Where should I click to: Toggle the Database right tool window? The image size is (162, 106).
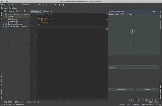(x=161, y=25)
